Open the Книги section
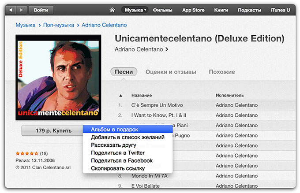This screenshot has height=193, width=300. pyautogui.click(x=221, y=10)
